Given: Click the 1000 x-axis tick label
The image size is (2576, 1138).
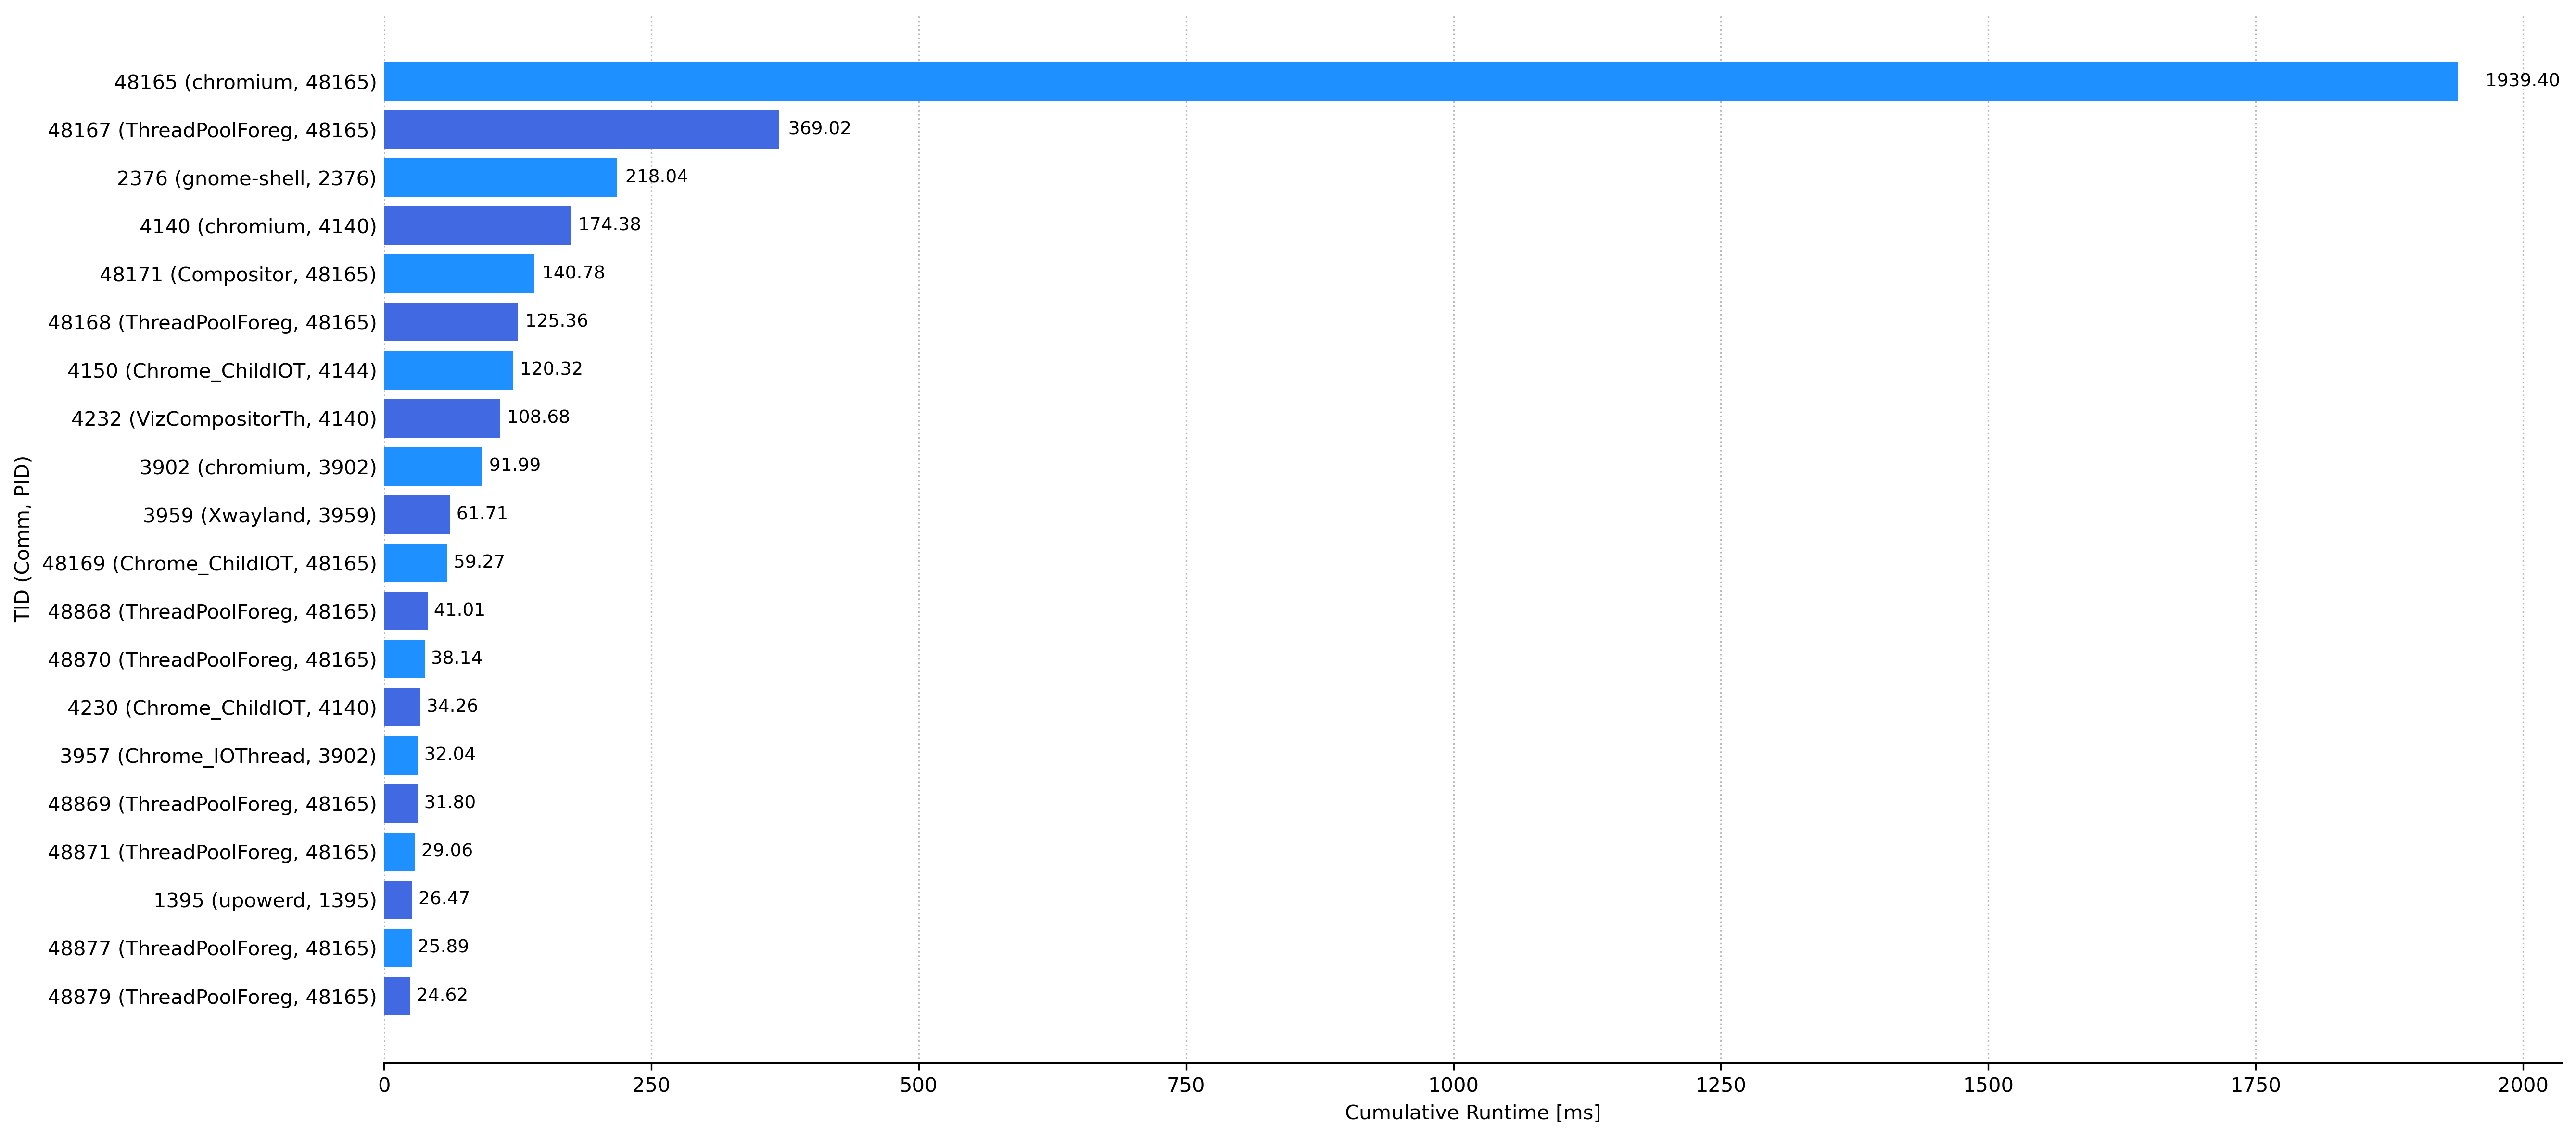Looking at the screenshot, I should [x=1453, y=1085].
